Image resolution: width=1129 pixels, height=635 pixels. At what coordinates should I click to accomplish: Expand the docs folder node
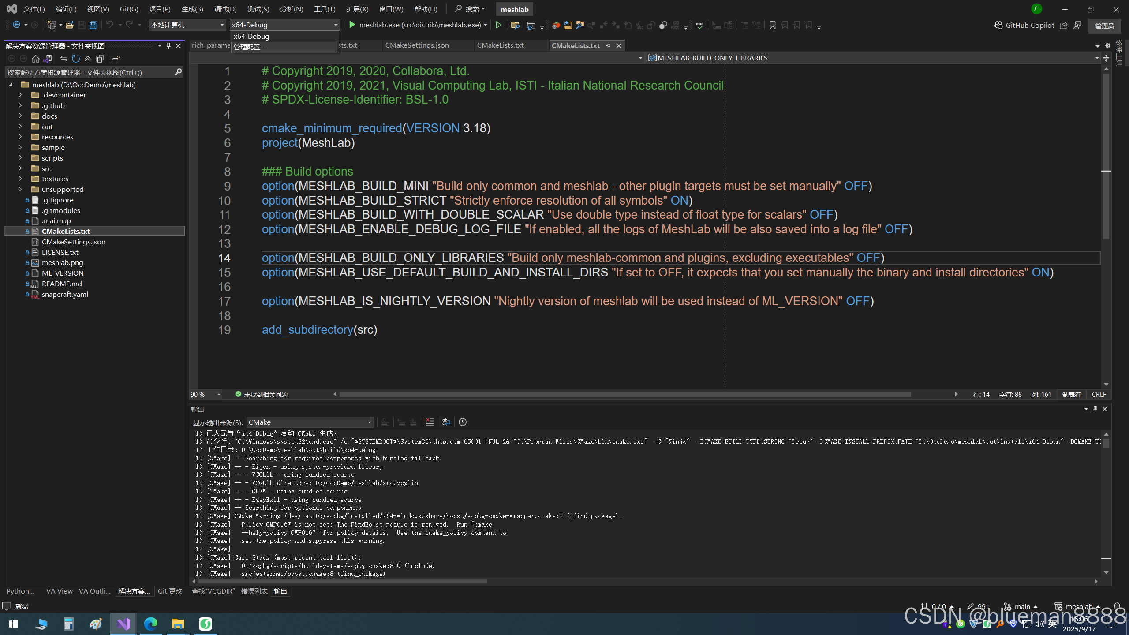[x=20, y=116]
